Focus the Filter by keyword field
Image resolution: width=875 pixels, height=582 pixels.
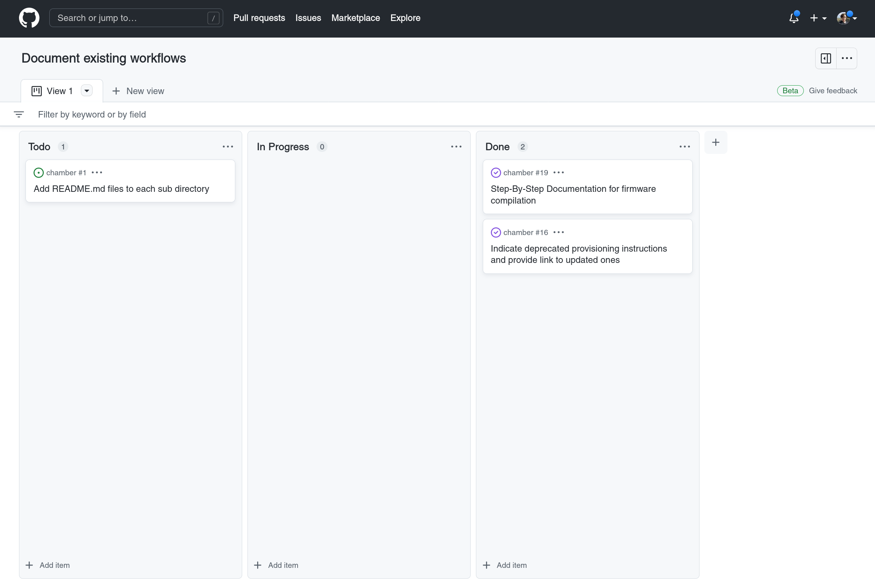[x=453, y=114]
